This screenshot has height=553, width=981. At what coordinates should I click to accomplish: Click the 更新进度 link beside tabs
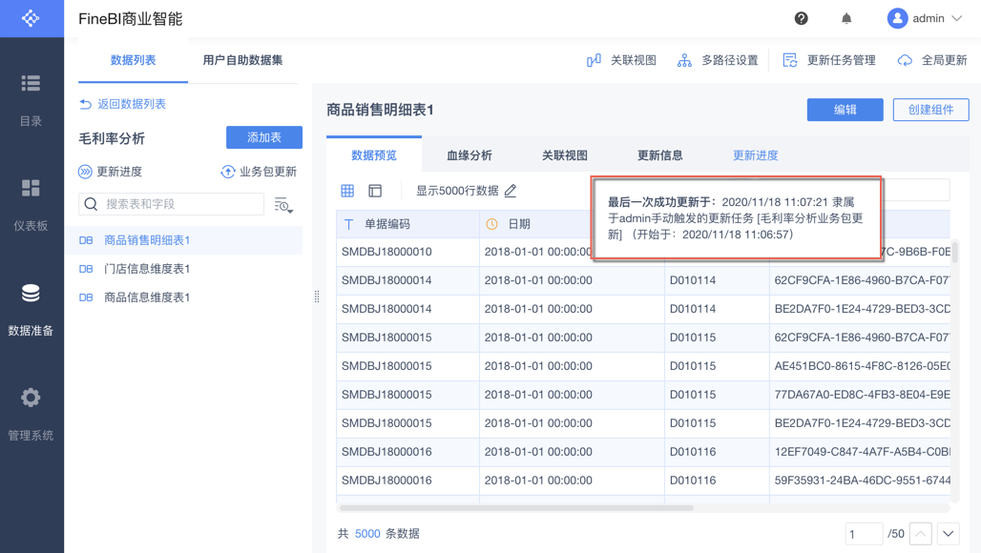755,155
